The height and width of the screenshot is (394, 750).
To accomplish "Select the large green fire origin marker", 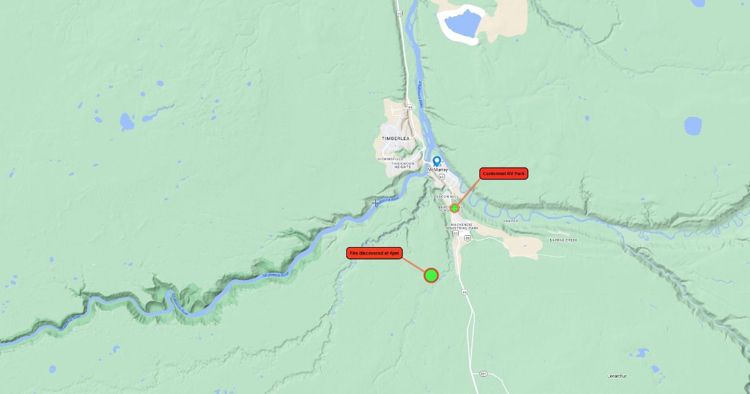I will [431, 275].
